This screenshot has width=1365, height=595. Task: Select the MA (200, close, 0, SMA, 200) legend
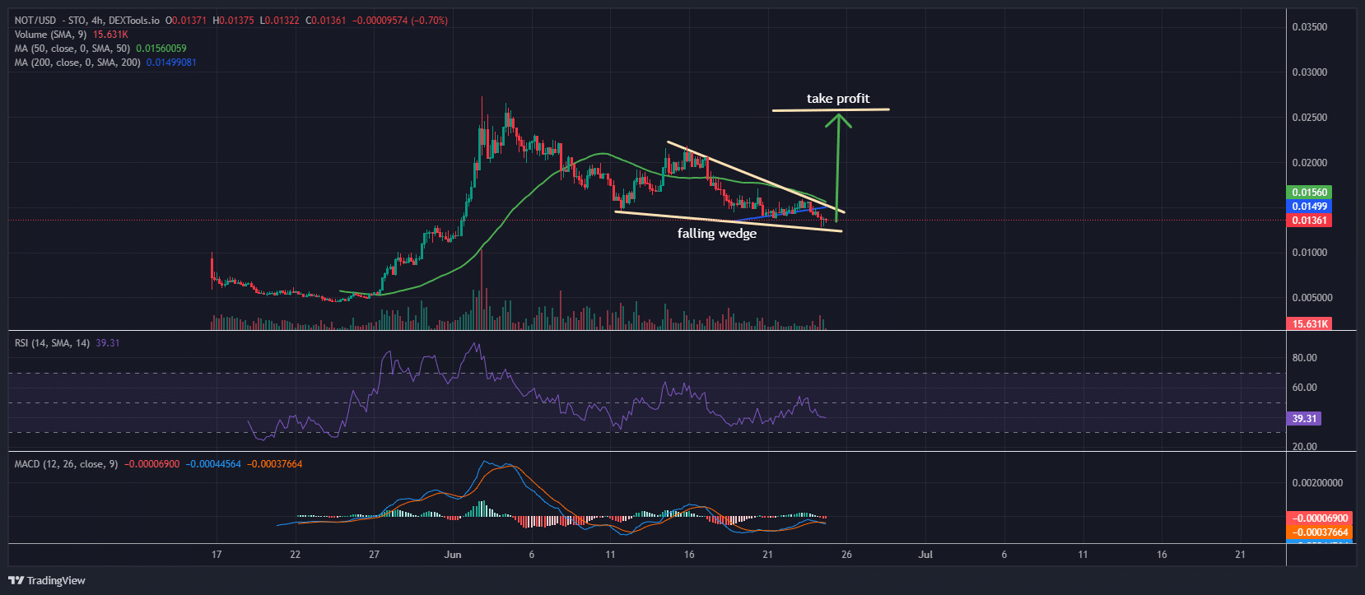[x=77, y=63]
